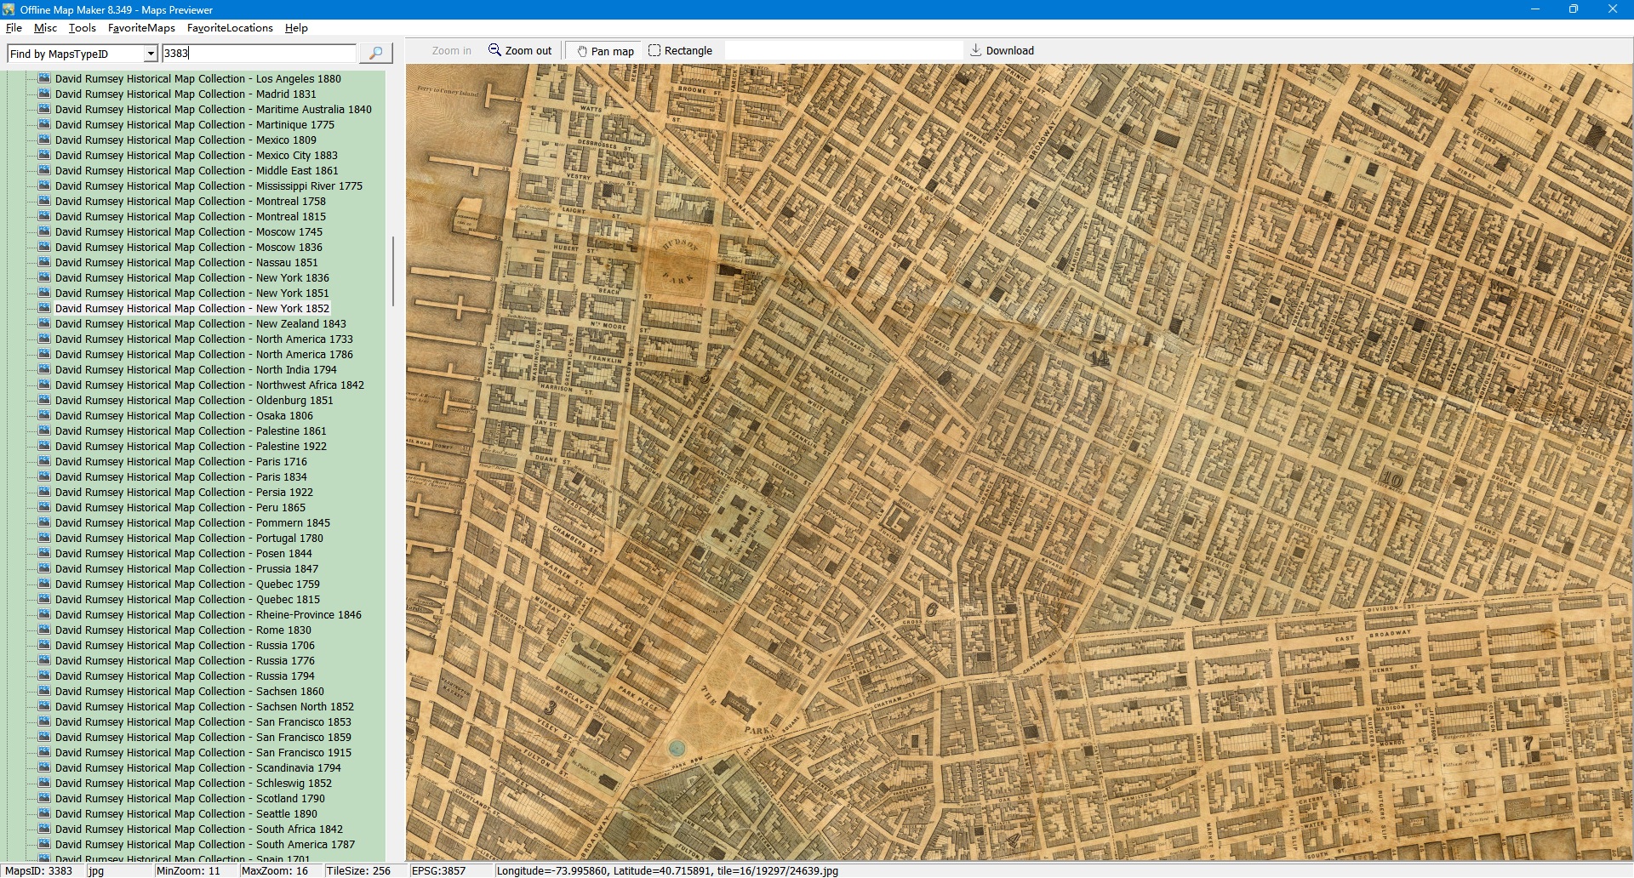Open the FavoriteMaps menu
The width and height of the screenshot is (1634, 878).
click(141, 28)
